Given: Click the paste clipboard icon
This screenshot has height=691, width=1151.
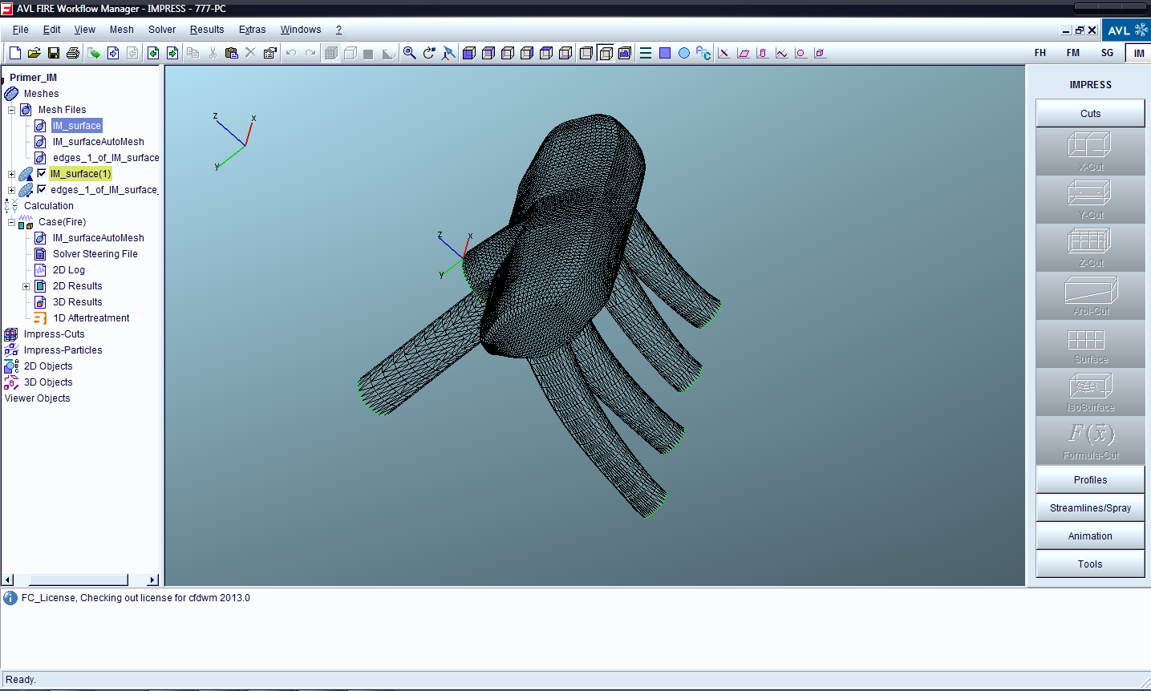Looking at the screenshot, I should pos(232,53).
